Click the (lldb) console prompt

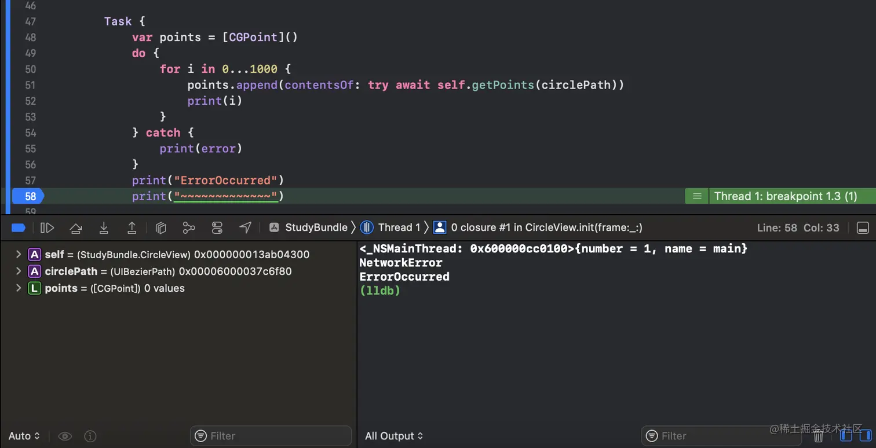[380, 291]
